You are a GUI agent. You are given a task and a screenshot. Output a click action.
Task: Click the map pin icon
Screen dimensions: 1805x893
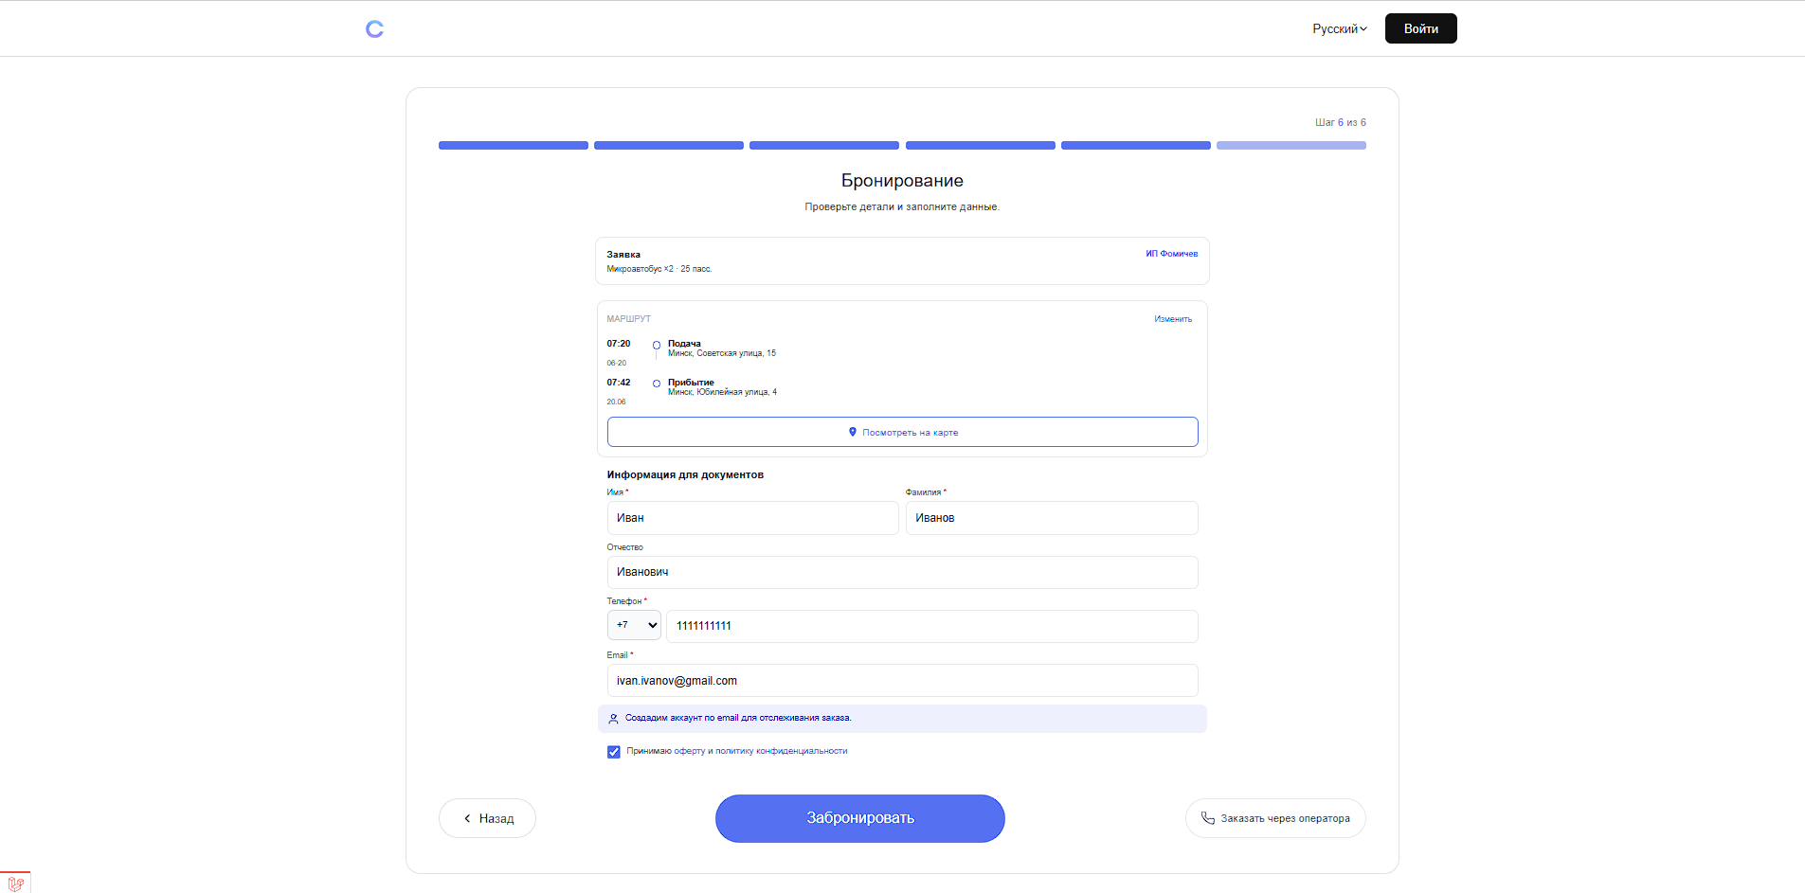click(x=853, y=432)
